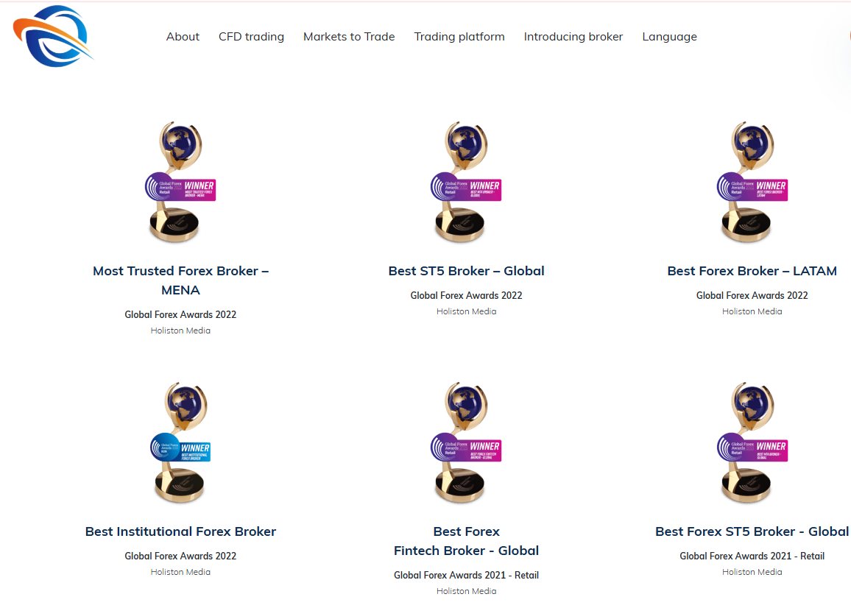Click the Best Institutional Forex Broker heading
851x608 pixels.
coord(180,531)
